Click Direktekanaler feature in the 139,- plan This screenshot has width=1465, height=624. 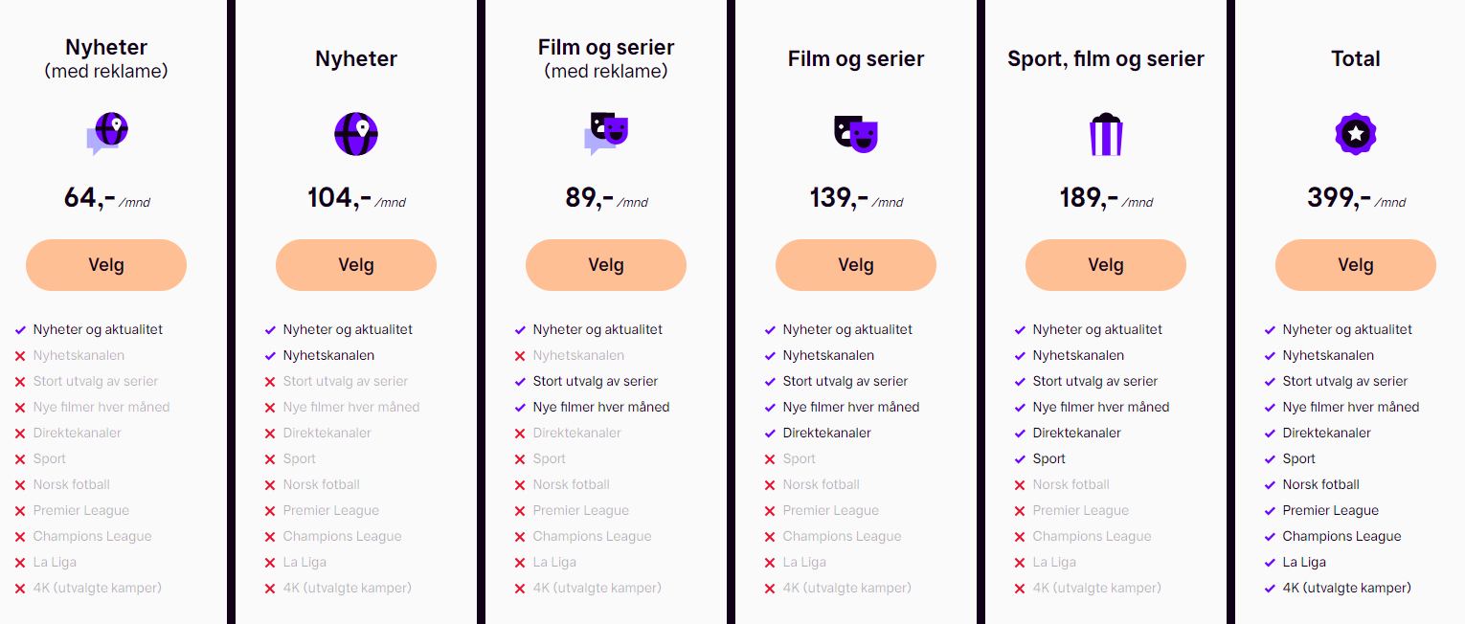coord(827,434)
